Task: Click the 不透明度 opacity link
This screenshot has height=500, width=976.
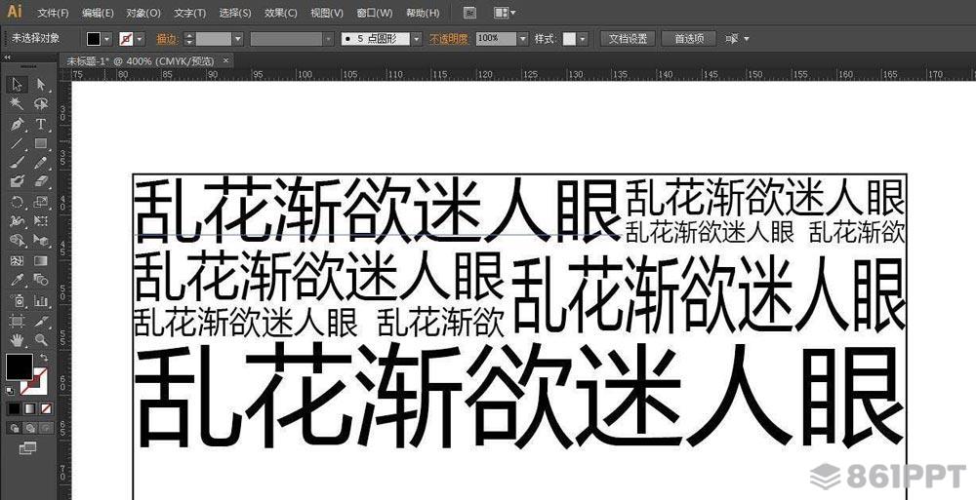Action: click(448, 39)
